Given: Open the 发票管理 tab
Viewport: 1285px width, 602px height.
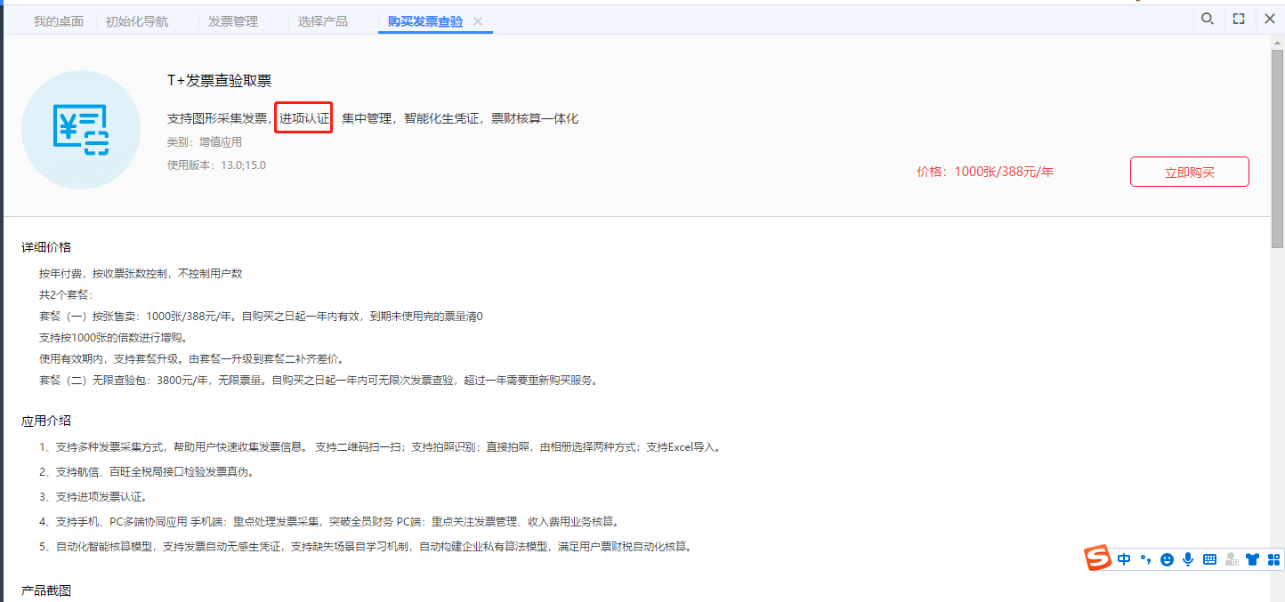Looking at the screenshot, I should click(233, 21).
